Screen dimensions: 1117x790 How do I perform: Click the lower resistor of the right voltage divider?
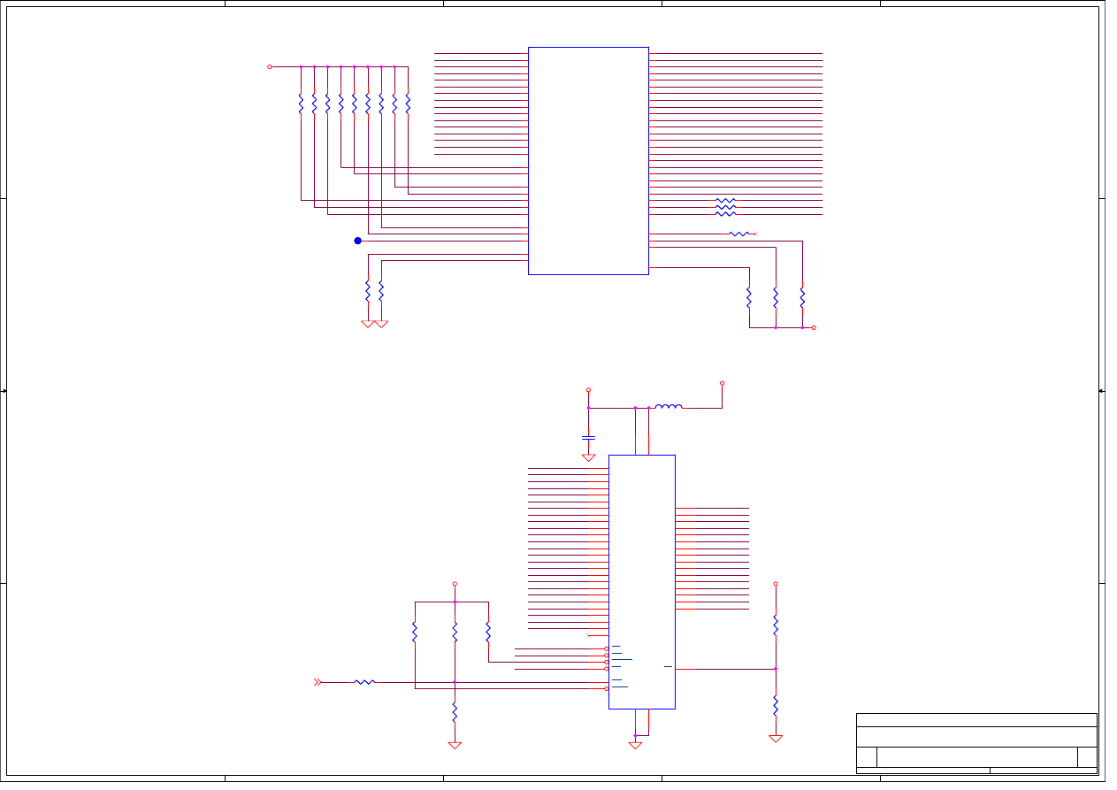(776, 705)
